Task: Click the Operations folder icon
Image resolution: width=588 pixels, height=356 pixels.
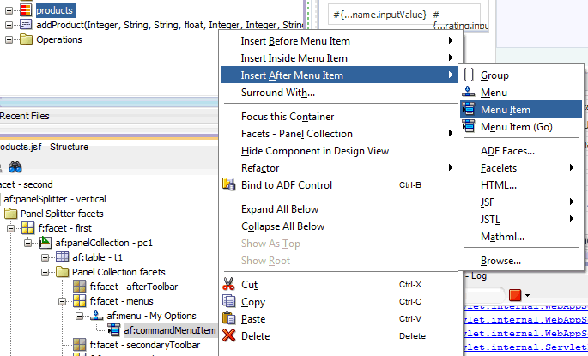Action: [26, 39]
